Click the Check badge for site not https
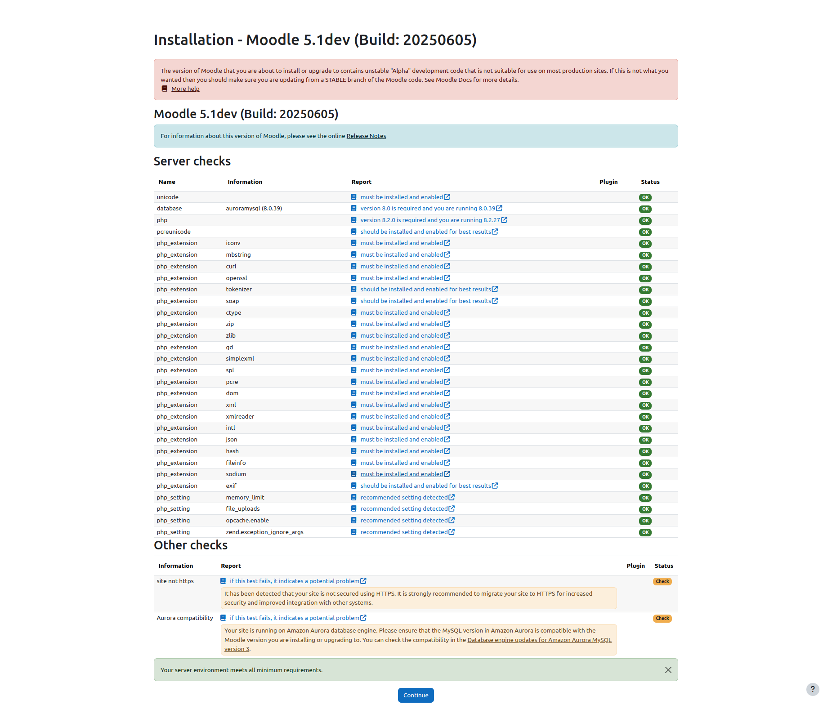The width and height of the screenshot is (832, 709). point(662,581)
